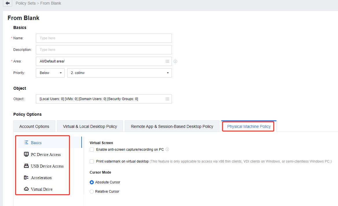Viewport: 338px width, 206px height.
Task: Click the USB Device Access icon
Action: [x=26, y=166]
